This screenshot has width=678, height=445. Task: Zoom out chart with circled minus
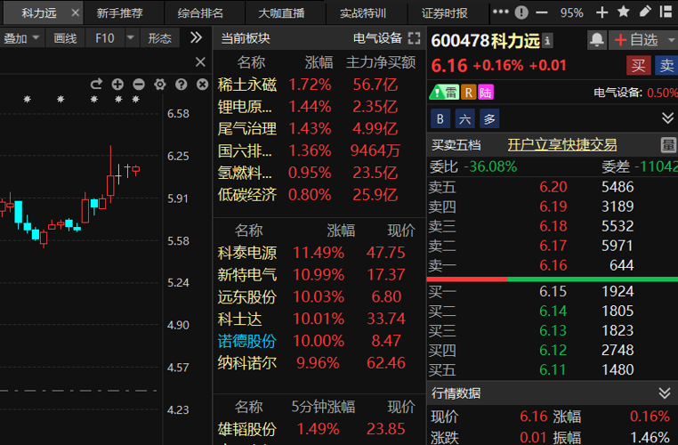click(x=139, y=85)
